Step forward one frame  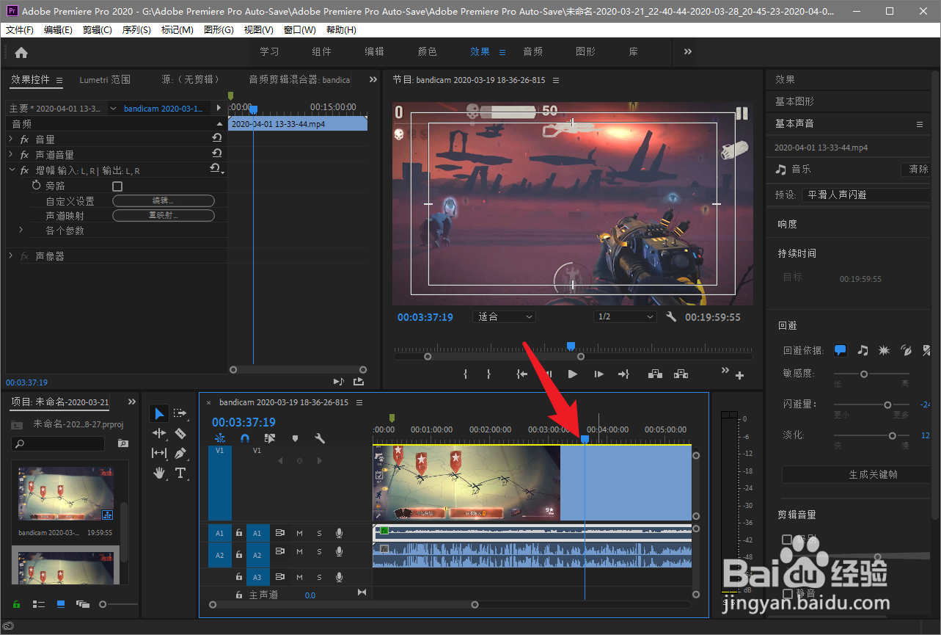click(x=598, y=374)
